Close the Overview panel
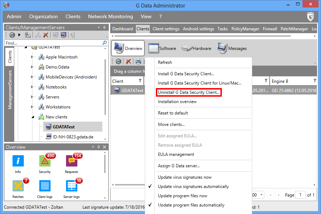 [105, 147]
